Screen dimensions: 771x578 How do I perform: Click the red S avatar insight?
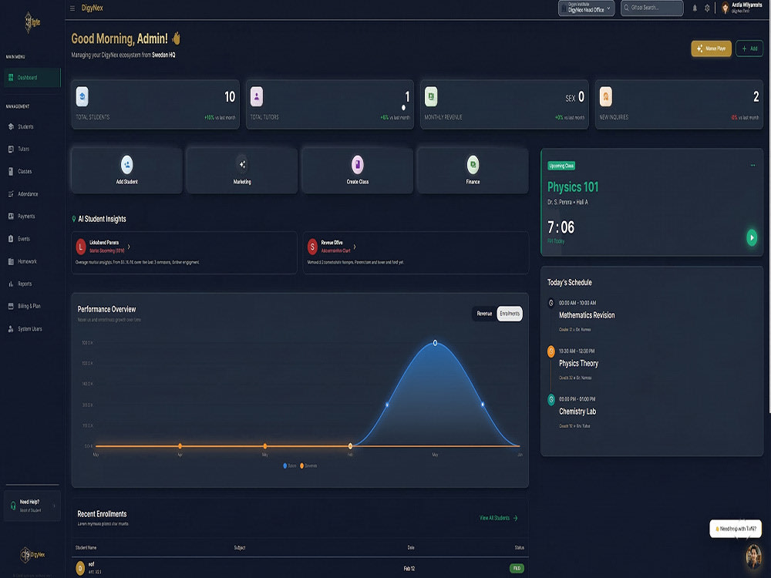(x=312, y=247)
